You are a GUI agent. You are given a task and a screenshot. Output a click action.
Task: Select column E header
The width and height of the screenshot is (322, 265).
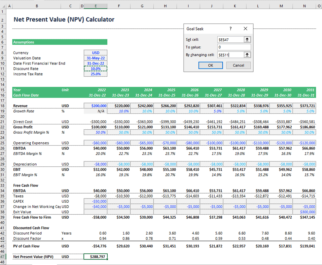[x=95, y=6]
